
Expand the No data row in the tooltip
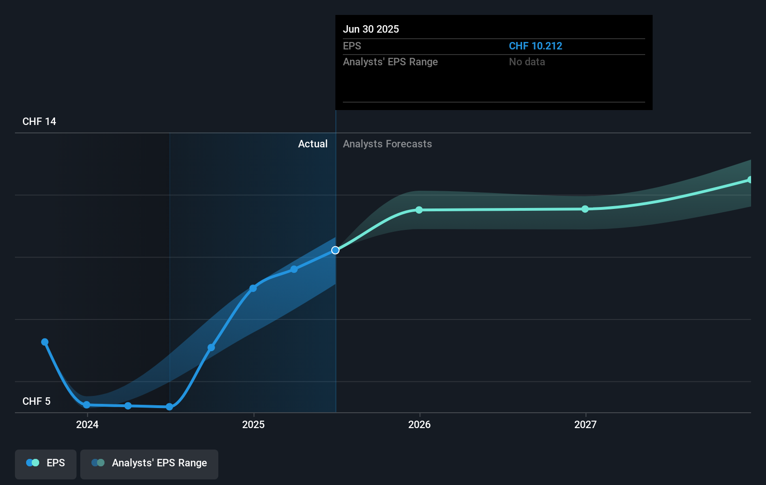click(x=527, y=62)
